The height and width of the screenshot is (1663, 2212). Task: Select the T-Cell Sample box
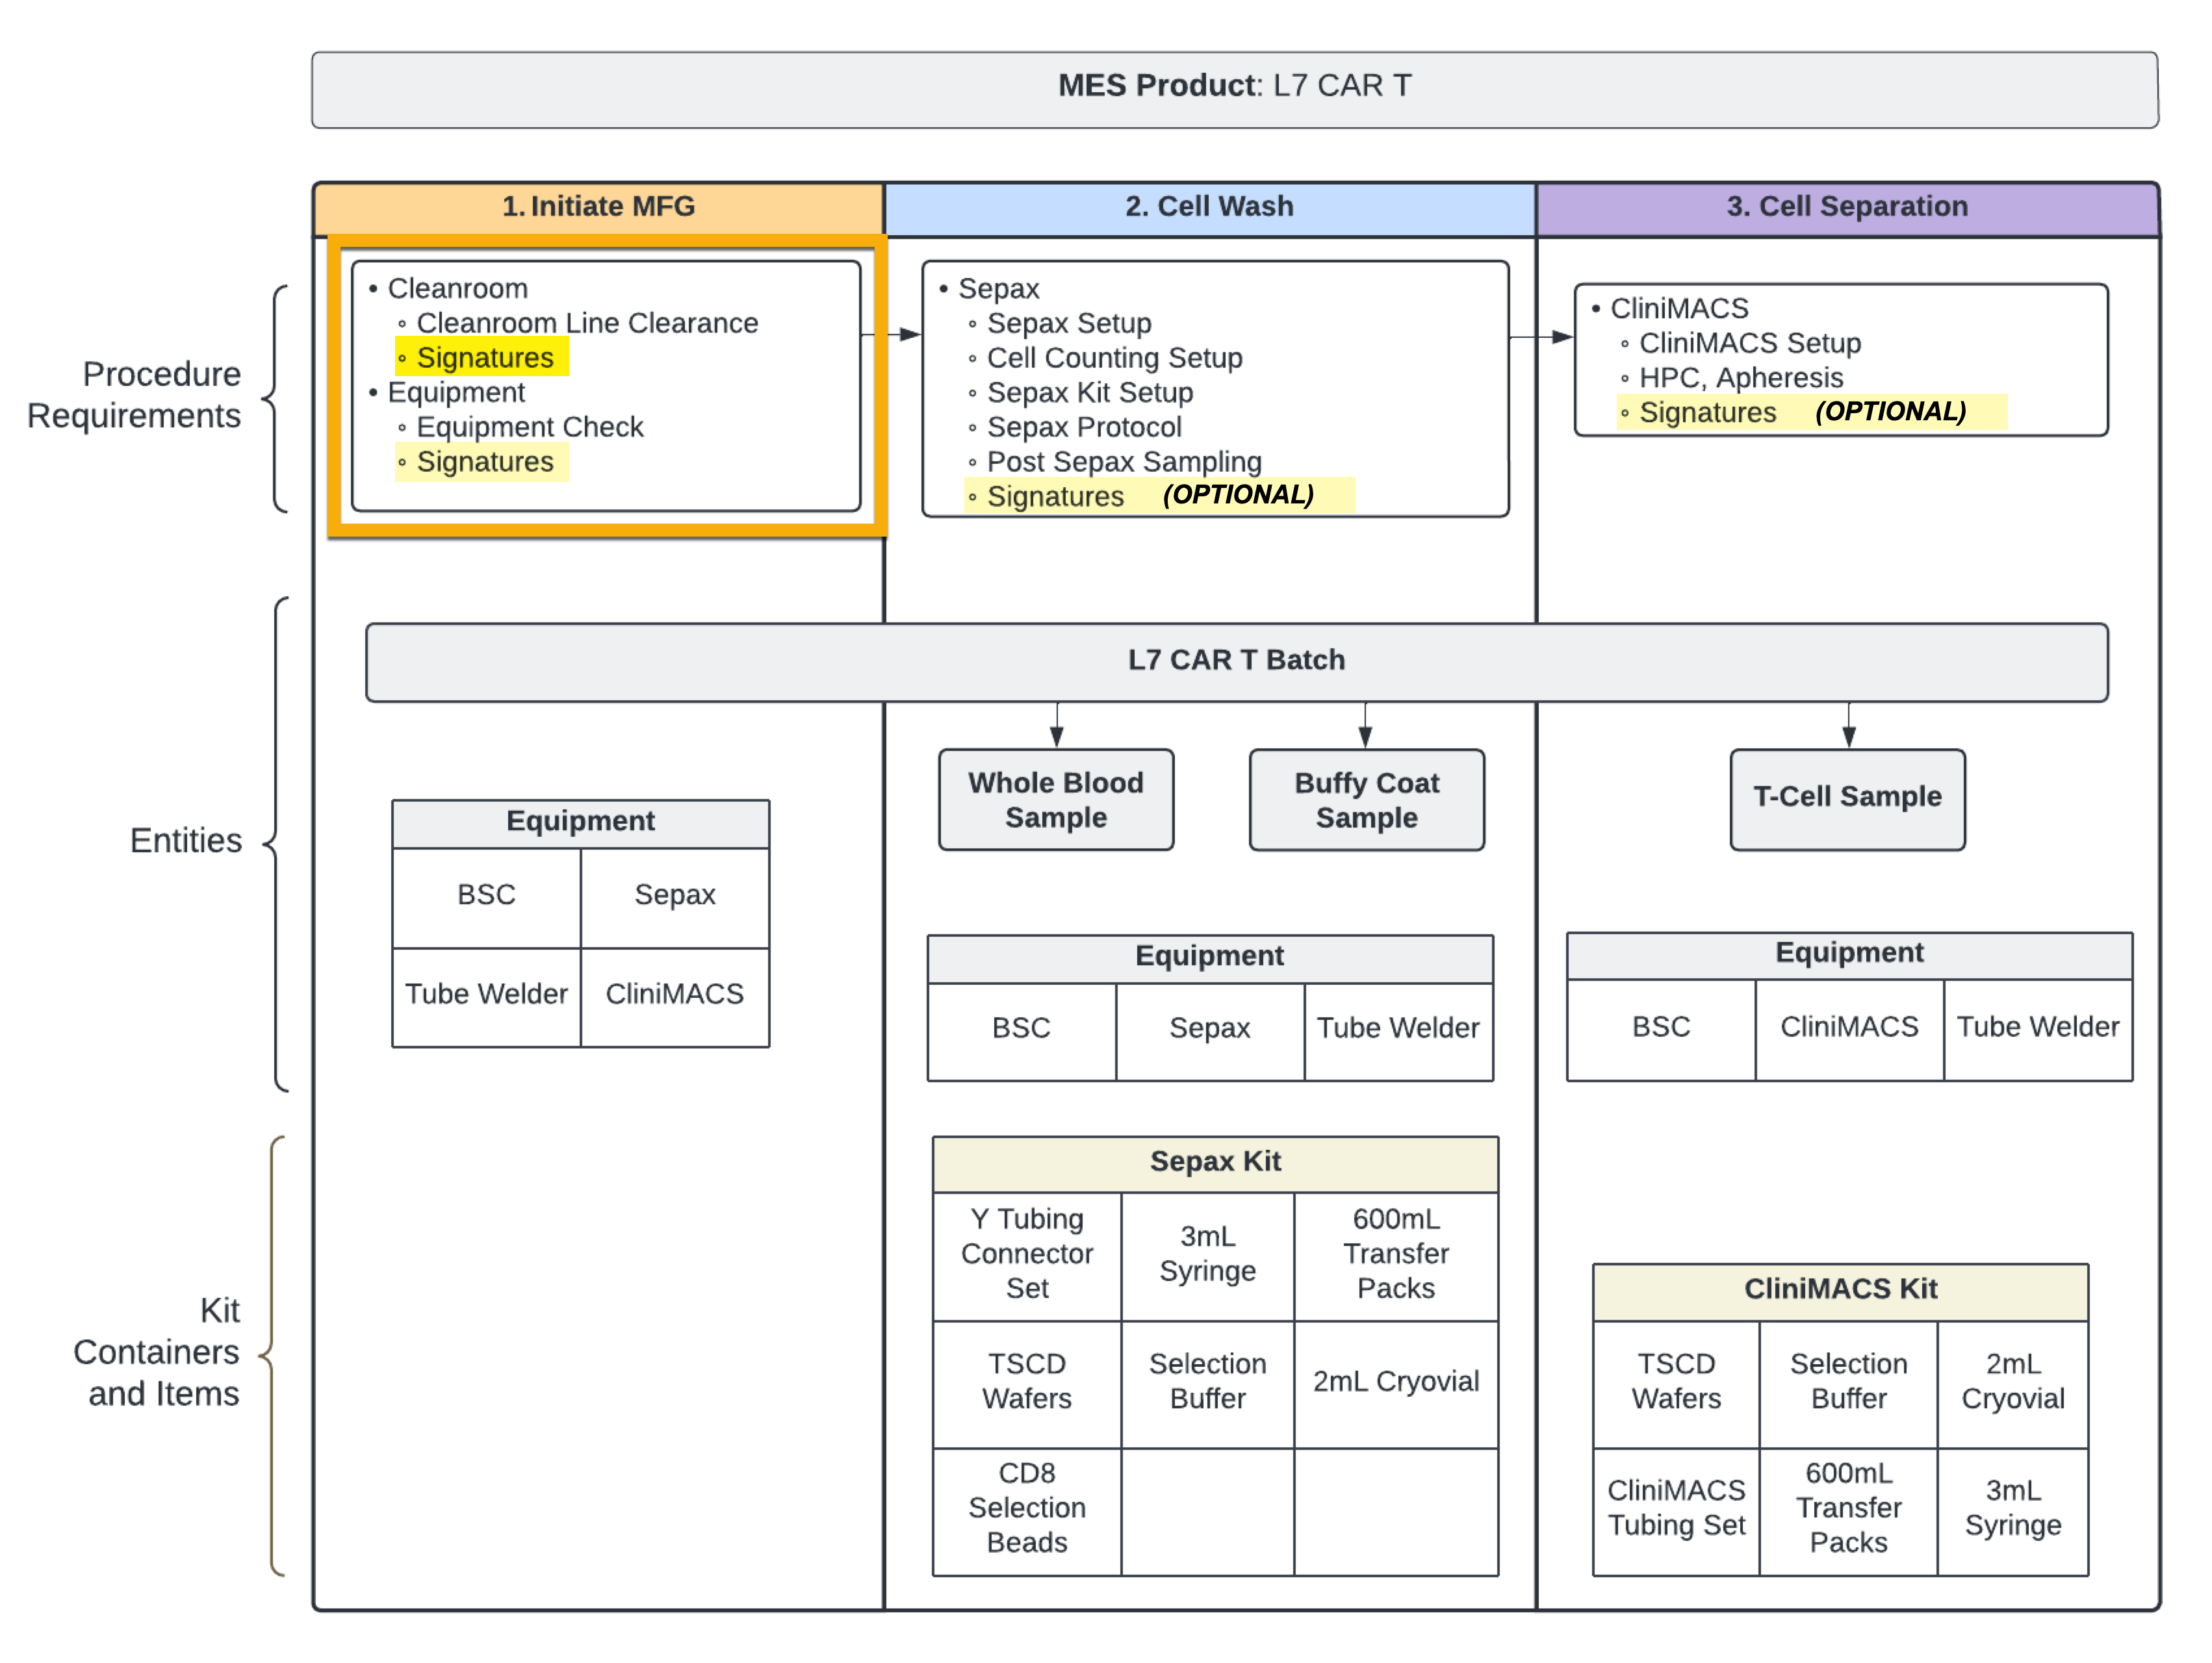[x=1848, y=800]
